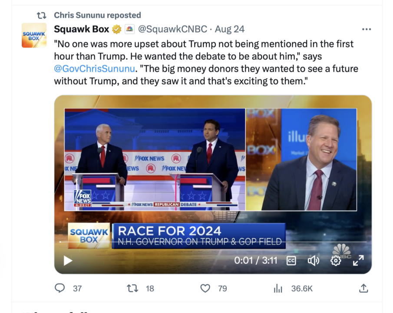Click the gold verified checkmark badge
The width and height of the screenshot is (393, 313).
coord(117,30)
